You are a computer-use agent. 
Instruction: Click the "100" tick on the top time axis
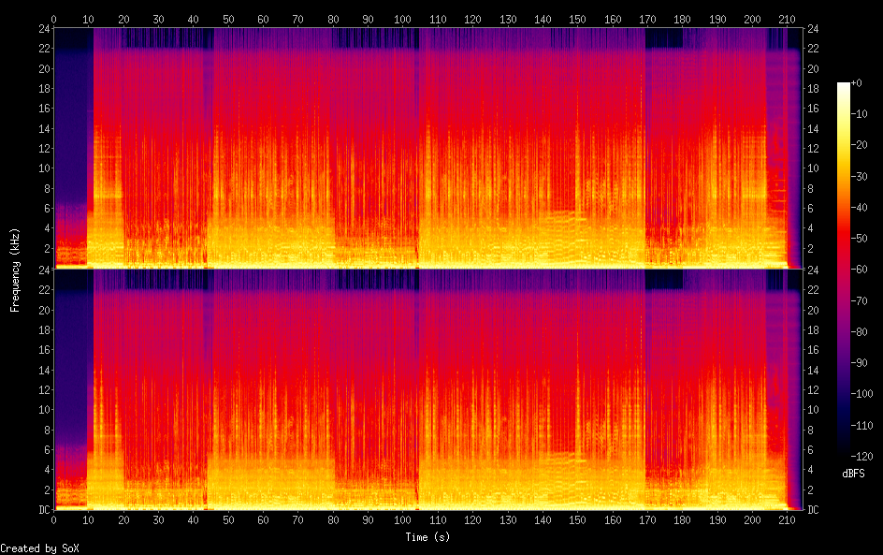point(402,19)
